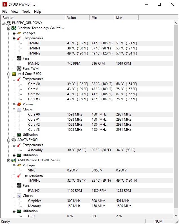Open the Tools menu
179x224 pixels.
pyautogui.click(x=26, y=12)
